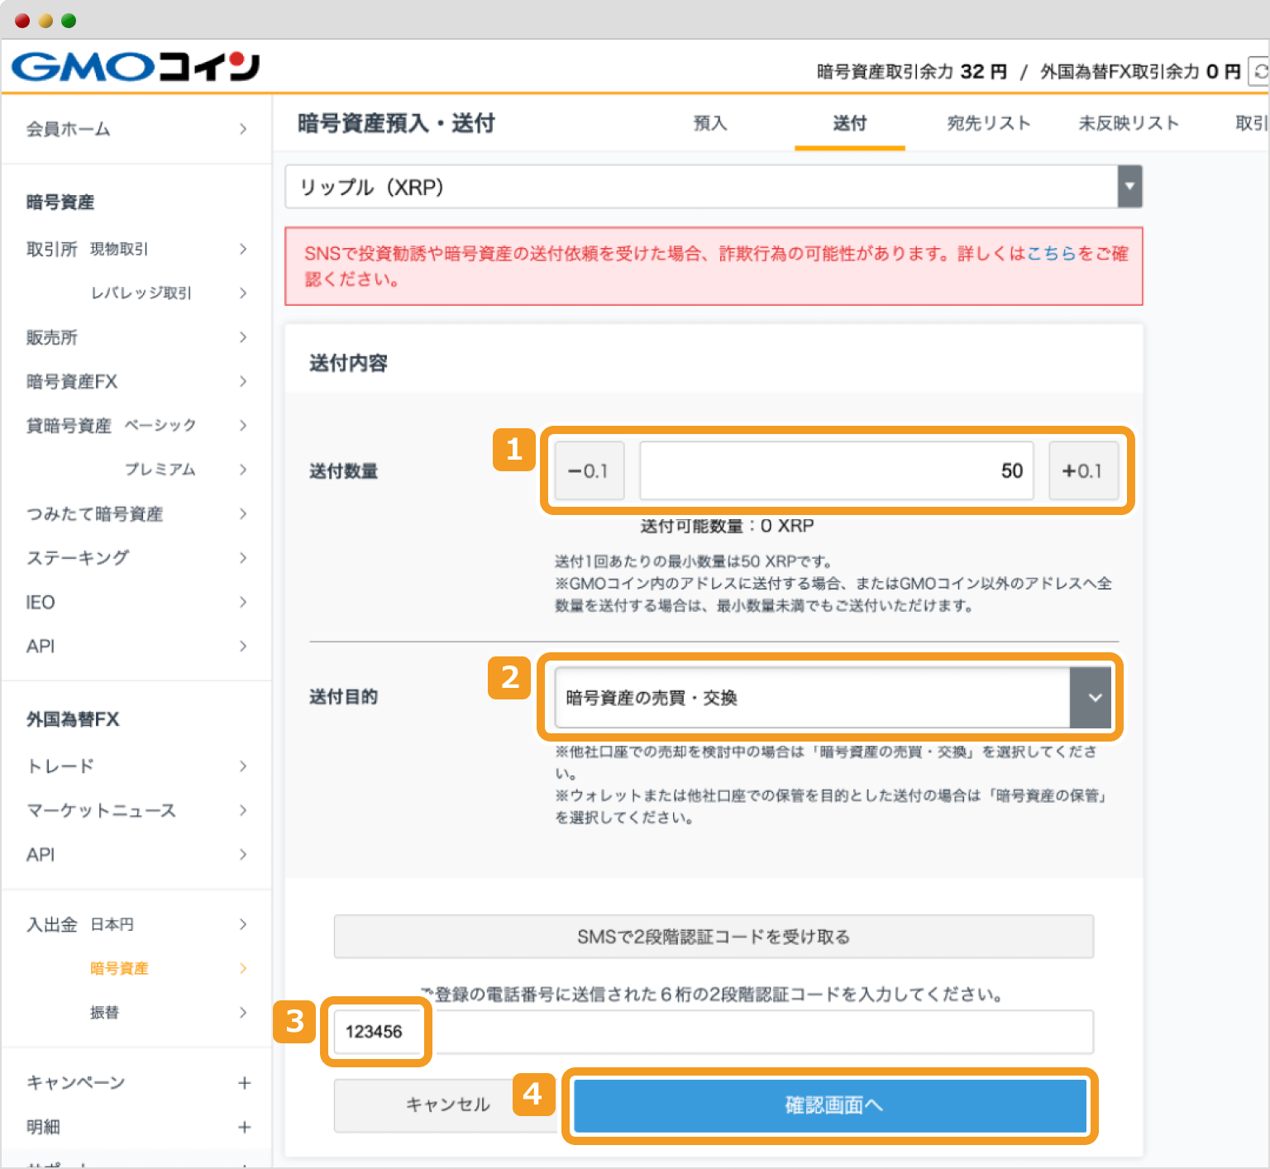
Task: Expand the 会員ホーム chevron
Action: pos(243,129)
